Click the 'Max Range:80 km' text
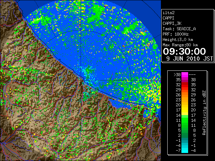This screenshot has height=161, width=215. click(180, 45)
